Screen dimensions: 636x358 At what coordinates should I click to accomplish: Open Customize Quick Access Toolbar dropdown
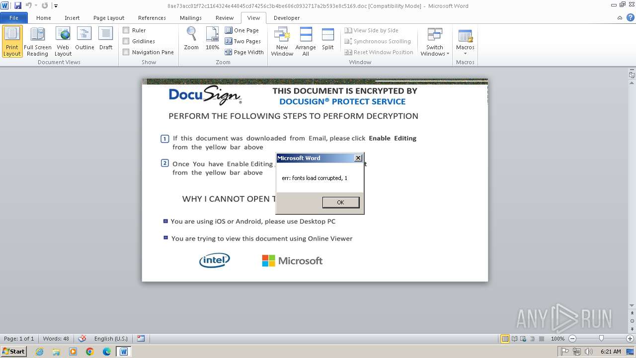tap(56, 5)
